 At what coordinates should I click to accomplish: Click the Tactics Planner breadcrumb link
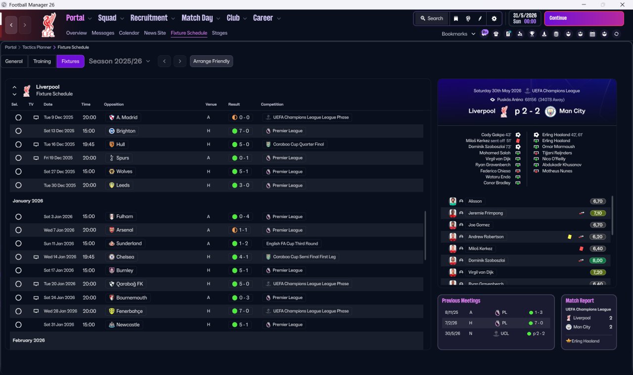[x=37, y=47]
